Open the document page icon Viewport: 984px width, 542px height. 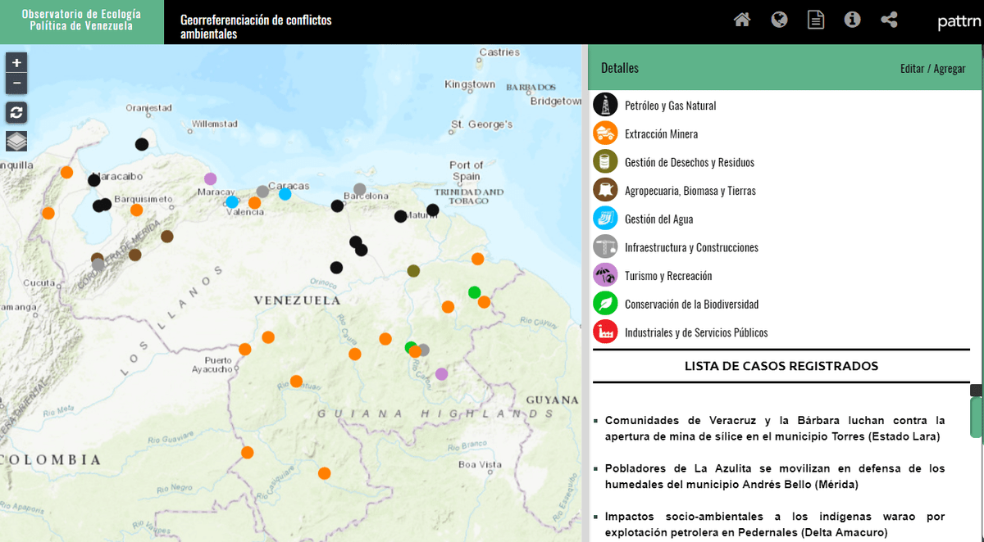[815, 20]
